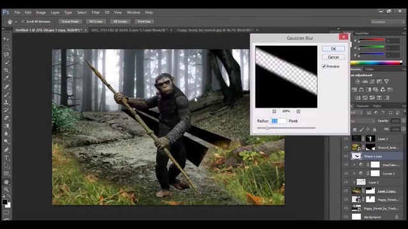
Task: Select the Zoom tool in toolbox
Action: 6,190
